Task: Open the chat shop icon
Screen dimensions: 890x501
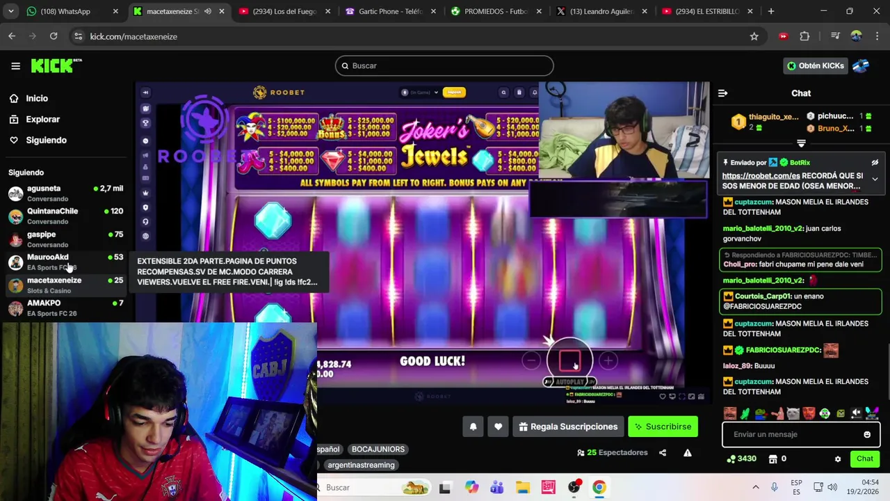Action: coord(772,459)
